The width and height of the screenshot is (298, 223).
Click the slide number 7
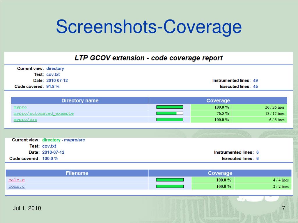(x=283, y=208)
